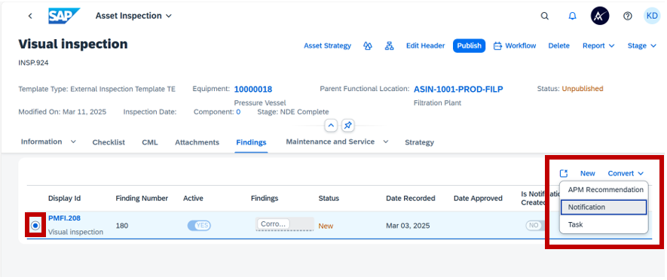Click the Mar 03, 2025 date cell
667x280 pixels.
pos(408,226)
